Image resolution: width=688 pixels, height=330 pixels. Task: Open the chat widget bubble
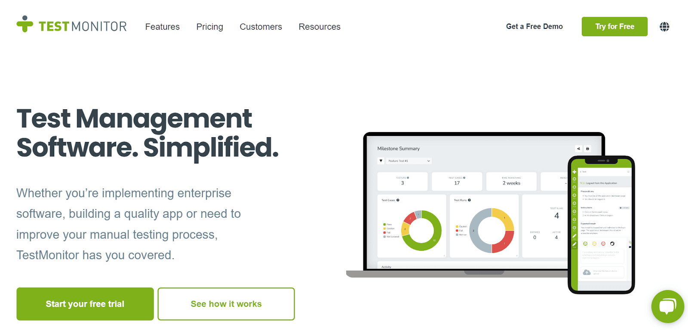[668, 306]
